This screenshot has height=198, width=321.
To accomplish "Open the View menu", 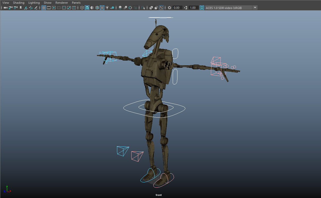I will 6,3.
